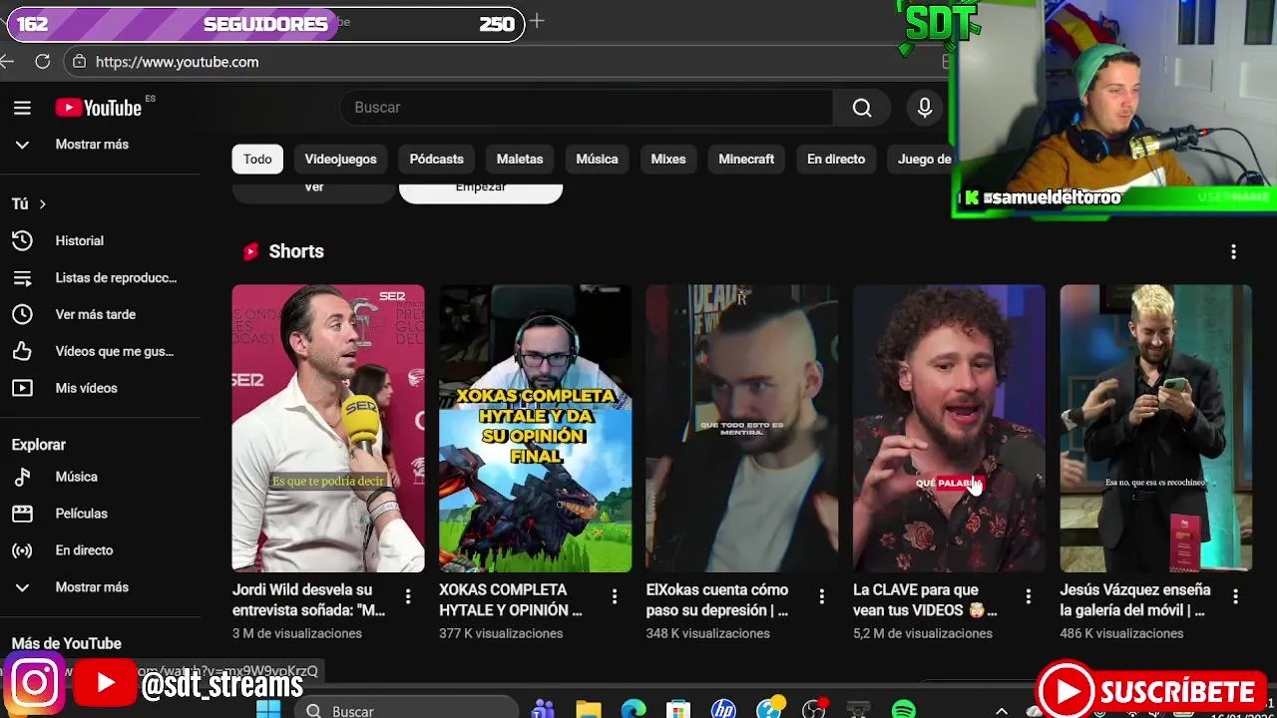Viewport: 1277px width, 718px height.
Task: Open a new browser tab
Action: point(537,21)
